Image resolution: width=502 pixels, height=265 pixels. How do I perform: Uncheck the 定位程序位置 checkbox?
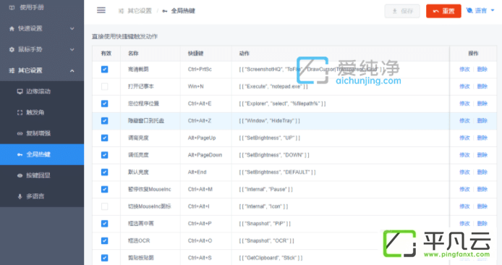tap(104, 104)
